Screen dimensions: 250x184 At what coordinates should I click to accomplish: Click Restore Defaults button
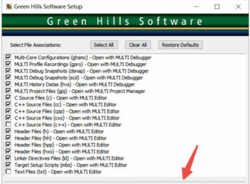coord(180,45)
